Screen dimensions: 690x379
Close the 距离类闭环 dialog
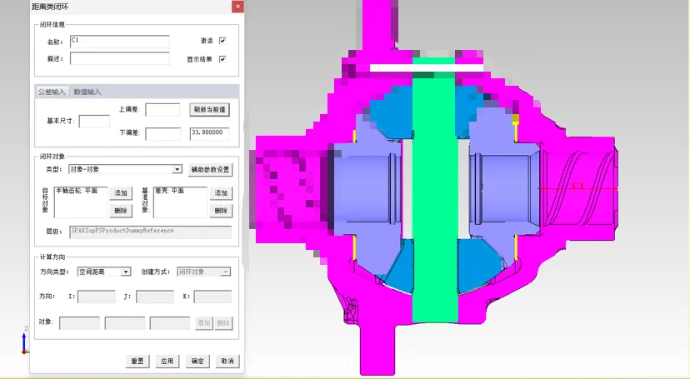pos(237,7)
